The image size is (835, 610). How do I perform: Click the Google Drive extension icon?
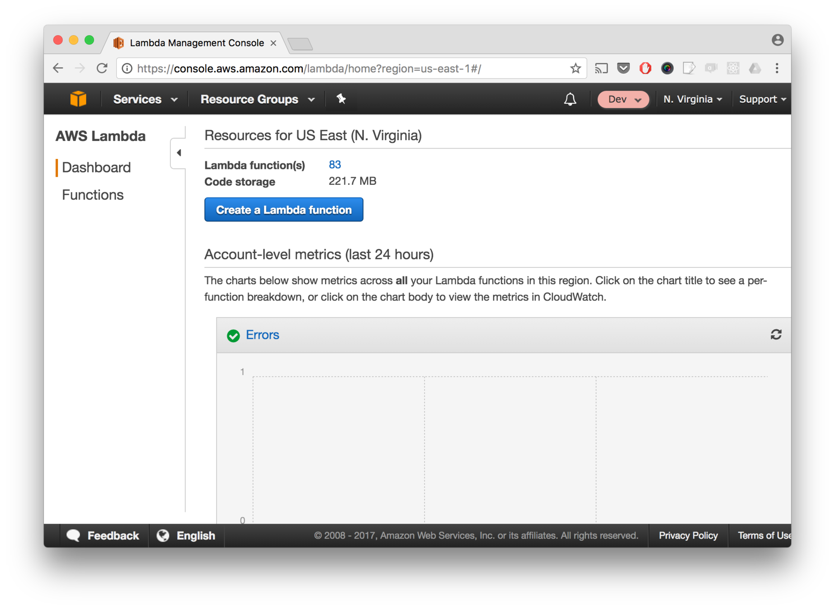[755, 68]
